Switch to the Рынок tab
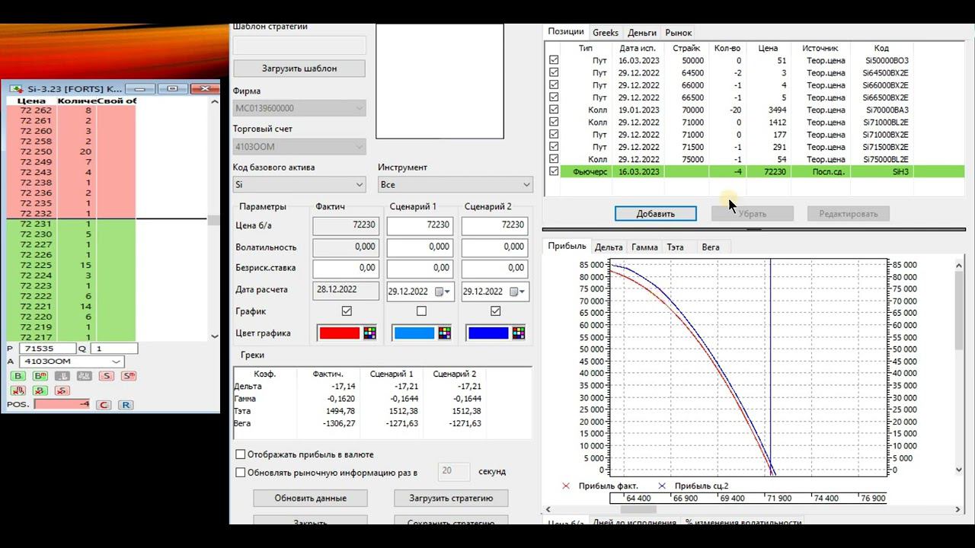This screenshot has width=975, height=548. [679, 33]
